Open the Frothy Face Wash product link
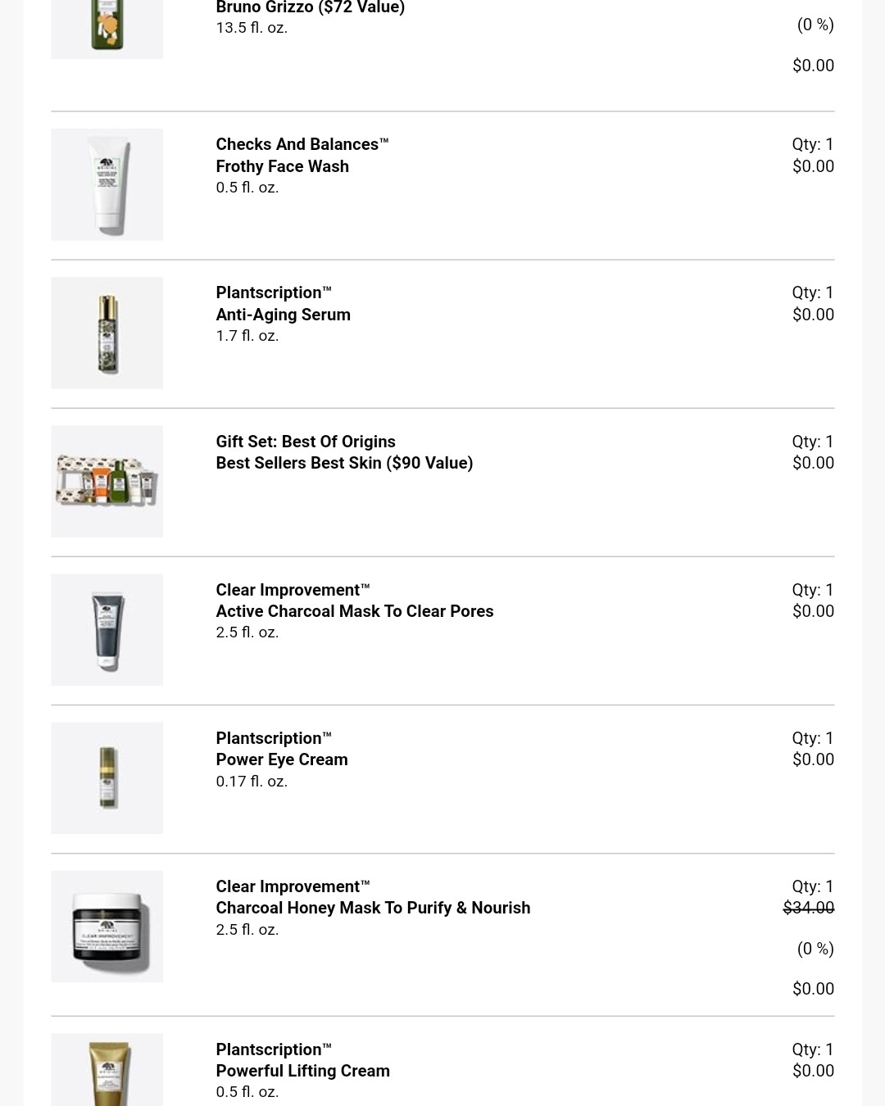The width and height of the screenshot is (885, 1106). [x=302, y=155]
